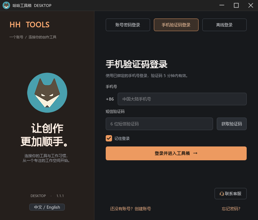The height and width of the screenshot is (220, 258).
Task: Open the 离线登录 tab
Action: pos(224,25)
